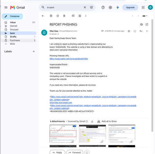This screenshot has height=154, width=155.
Task: Click the Forward button
Action: [x=75, y=152]
